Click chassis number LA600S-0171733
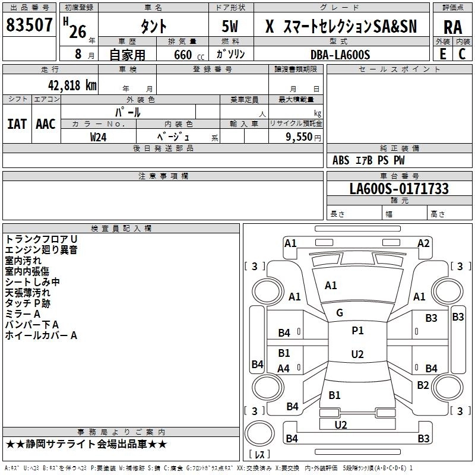Image resolution: width=475 pixels, height=475 pixels. (x=399, y=188)
